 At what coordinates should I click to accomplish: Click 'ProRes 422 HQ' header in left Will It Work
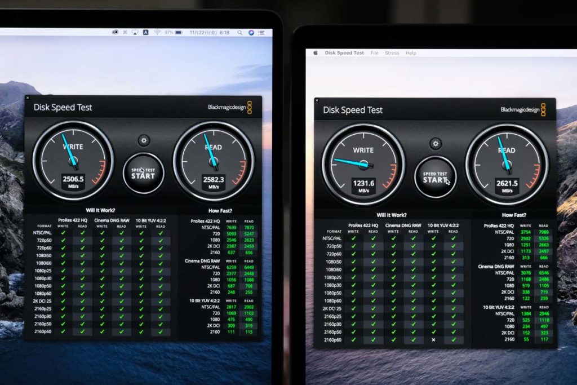point(73,220)
